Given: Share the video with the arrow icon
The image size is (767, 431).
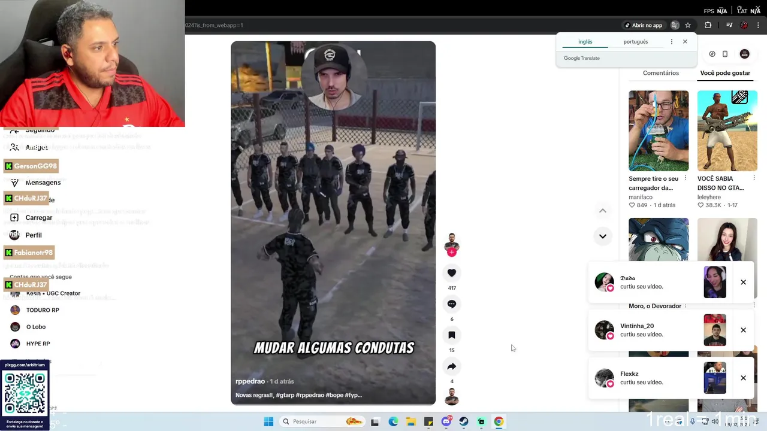Looking at the screenshot, I should tap(452, 366).
